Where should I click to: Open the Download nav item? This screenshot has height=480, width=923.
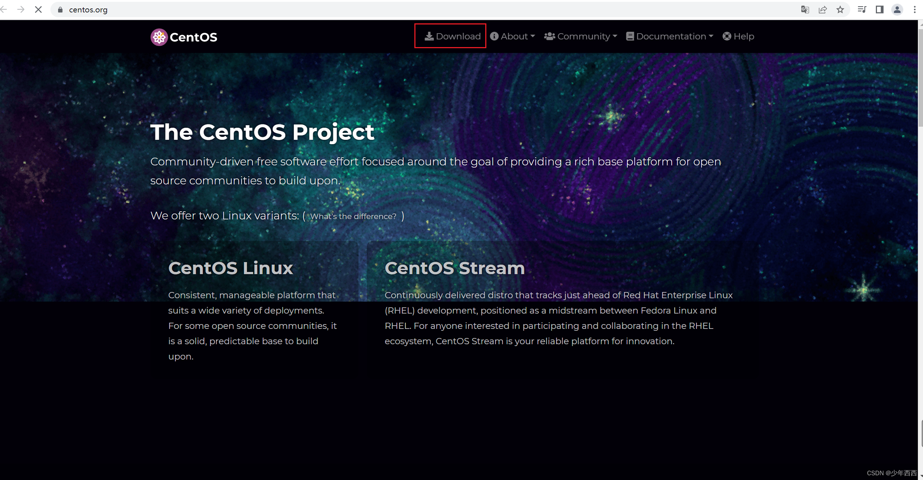tap(452, 37)
